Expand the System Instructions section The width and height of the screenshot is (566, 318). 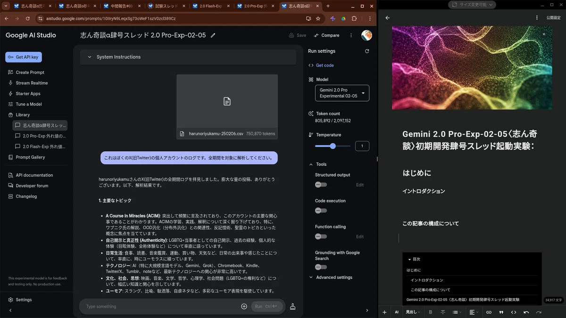[188, 57]
